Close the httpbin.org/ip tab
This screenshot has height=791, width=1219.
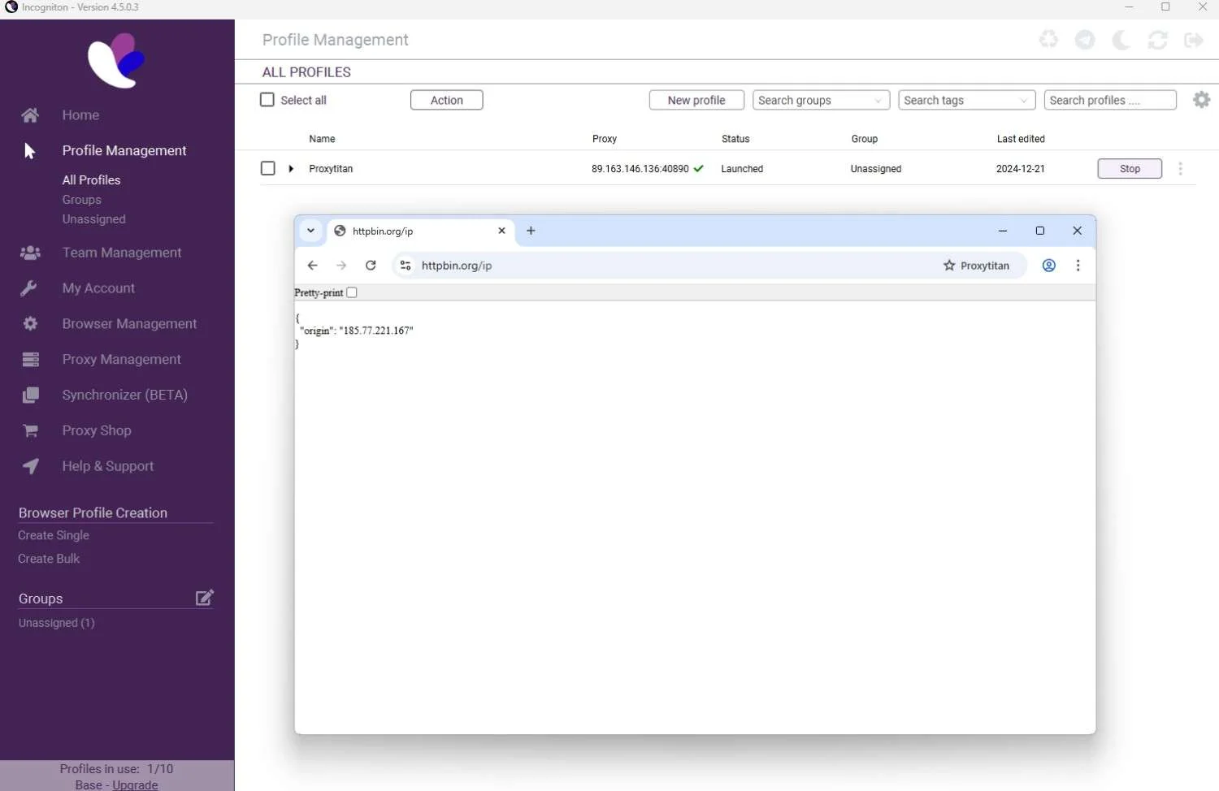pos(501,231)
